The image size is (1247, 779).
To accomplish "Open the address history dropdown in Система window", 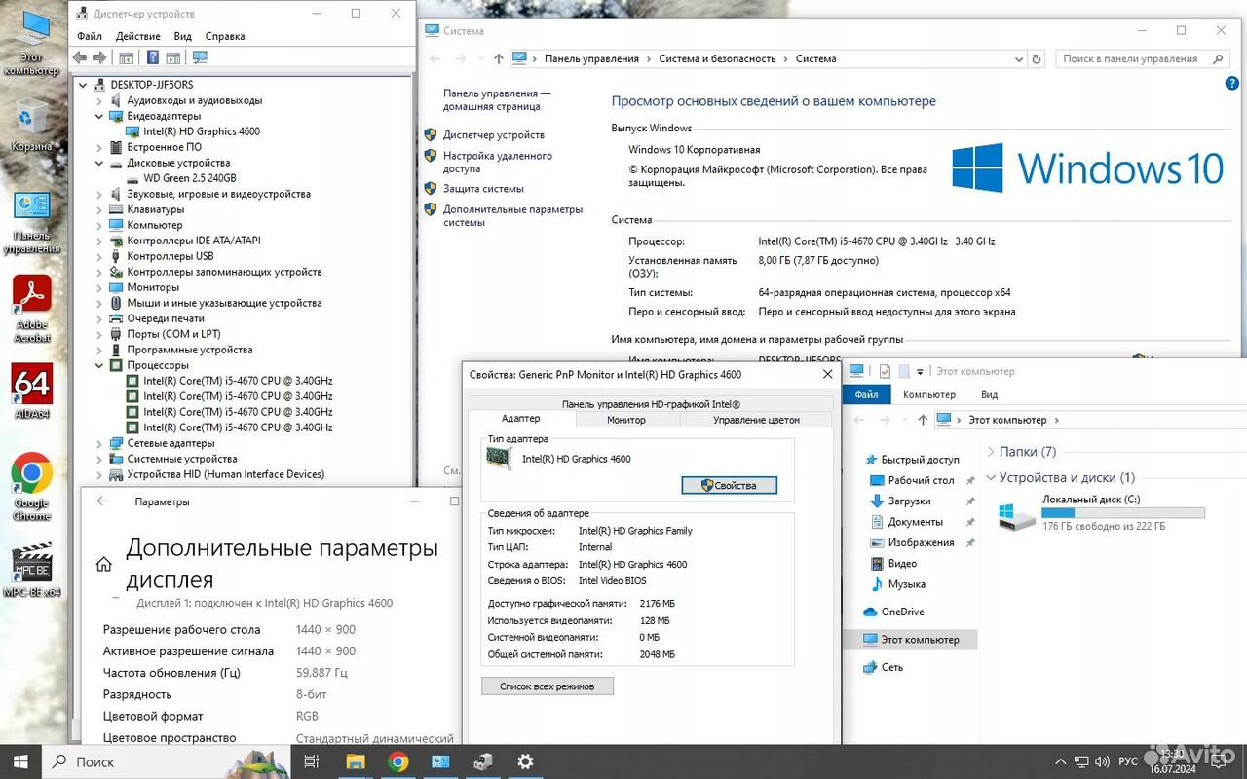I will click(x=1017, y=58).
